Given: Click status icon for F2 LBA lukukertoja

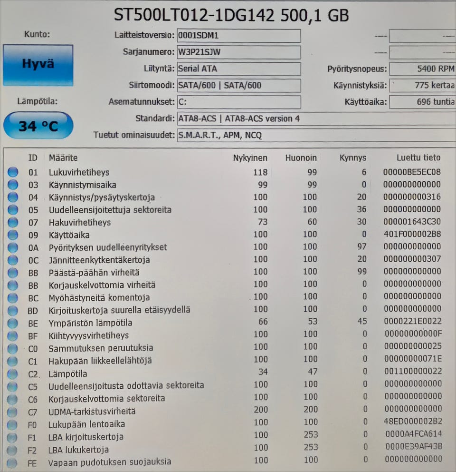Looking at the screenshot, I should click(x=12, y=450).
